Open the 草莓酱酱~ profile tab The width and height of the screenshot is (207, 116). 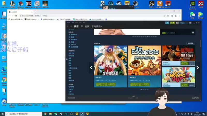97,27
